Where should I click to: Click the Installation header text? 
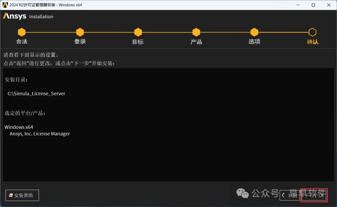pos(41,16)
